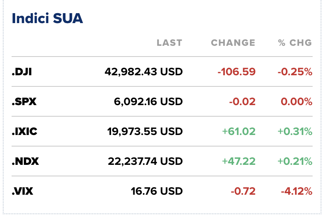Open the .IXIC ticker link
Screen dimensions: 325x219
[24, 131]
